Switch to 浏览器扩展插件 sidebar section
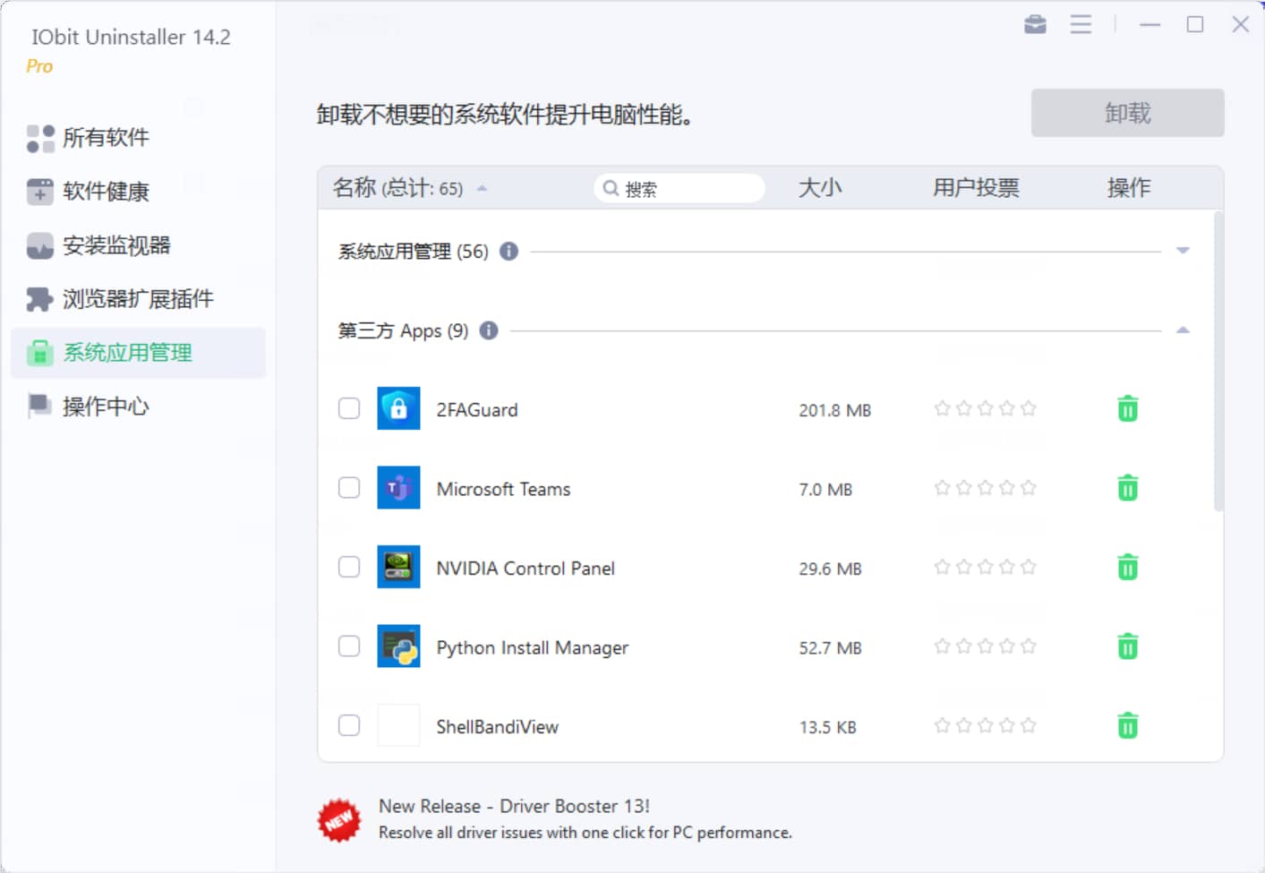The image size is (1265, 873). click(138, 299)
